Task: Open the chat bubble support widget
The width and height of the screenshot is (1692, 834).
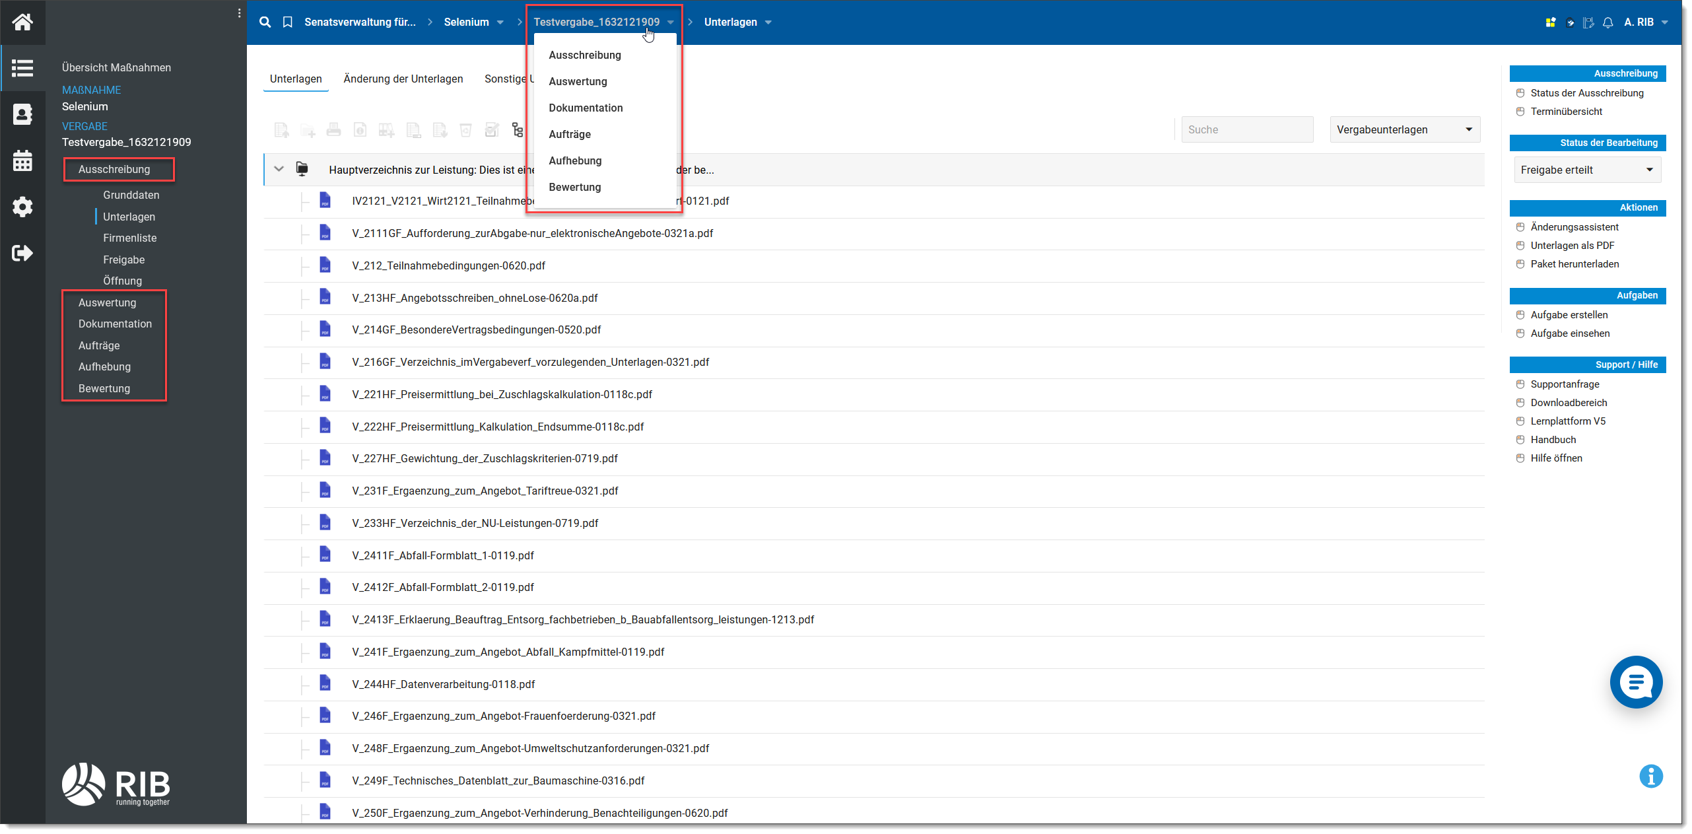Action: pos(1636,682)
